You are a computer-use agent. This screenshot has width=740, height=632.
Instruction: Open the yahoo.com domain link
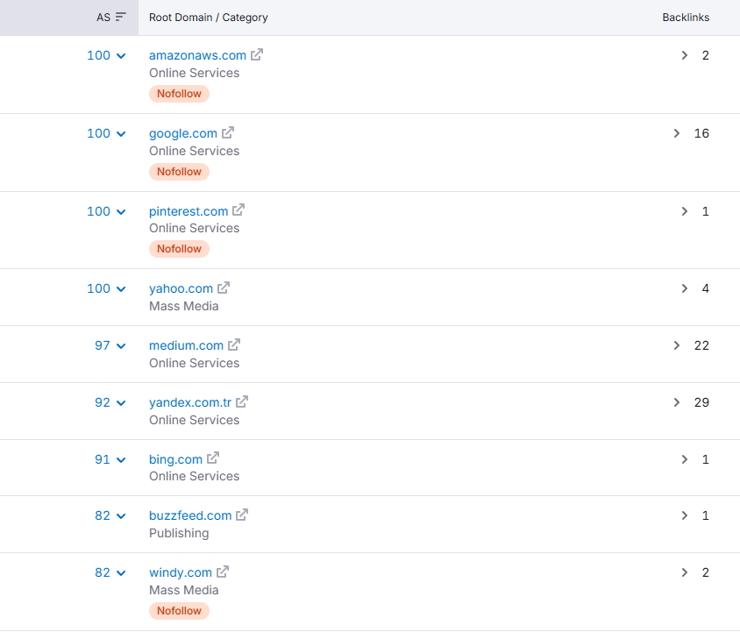(x=181, y=289)
